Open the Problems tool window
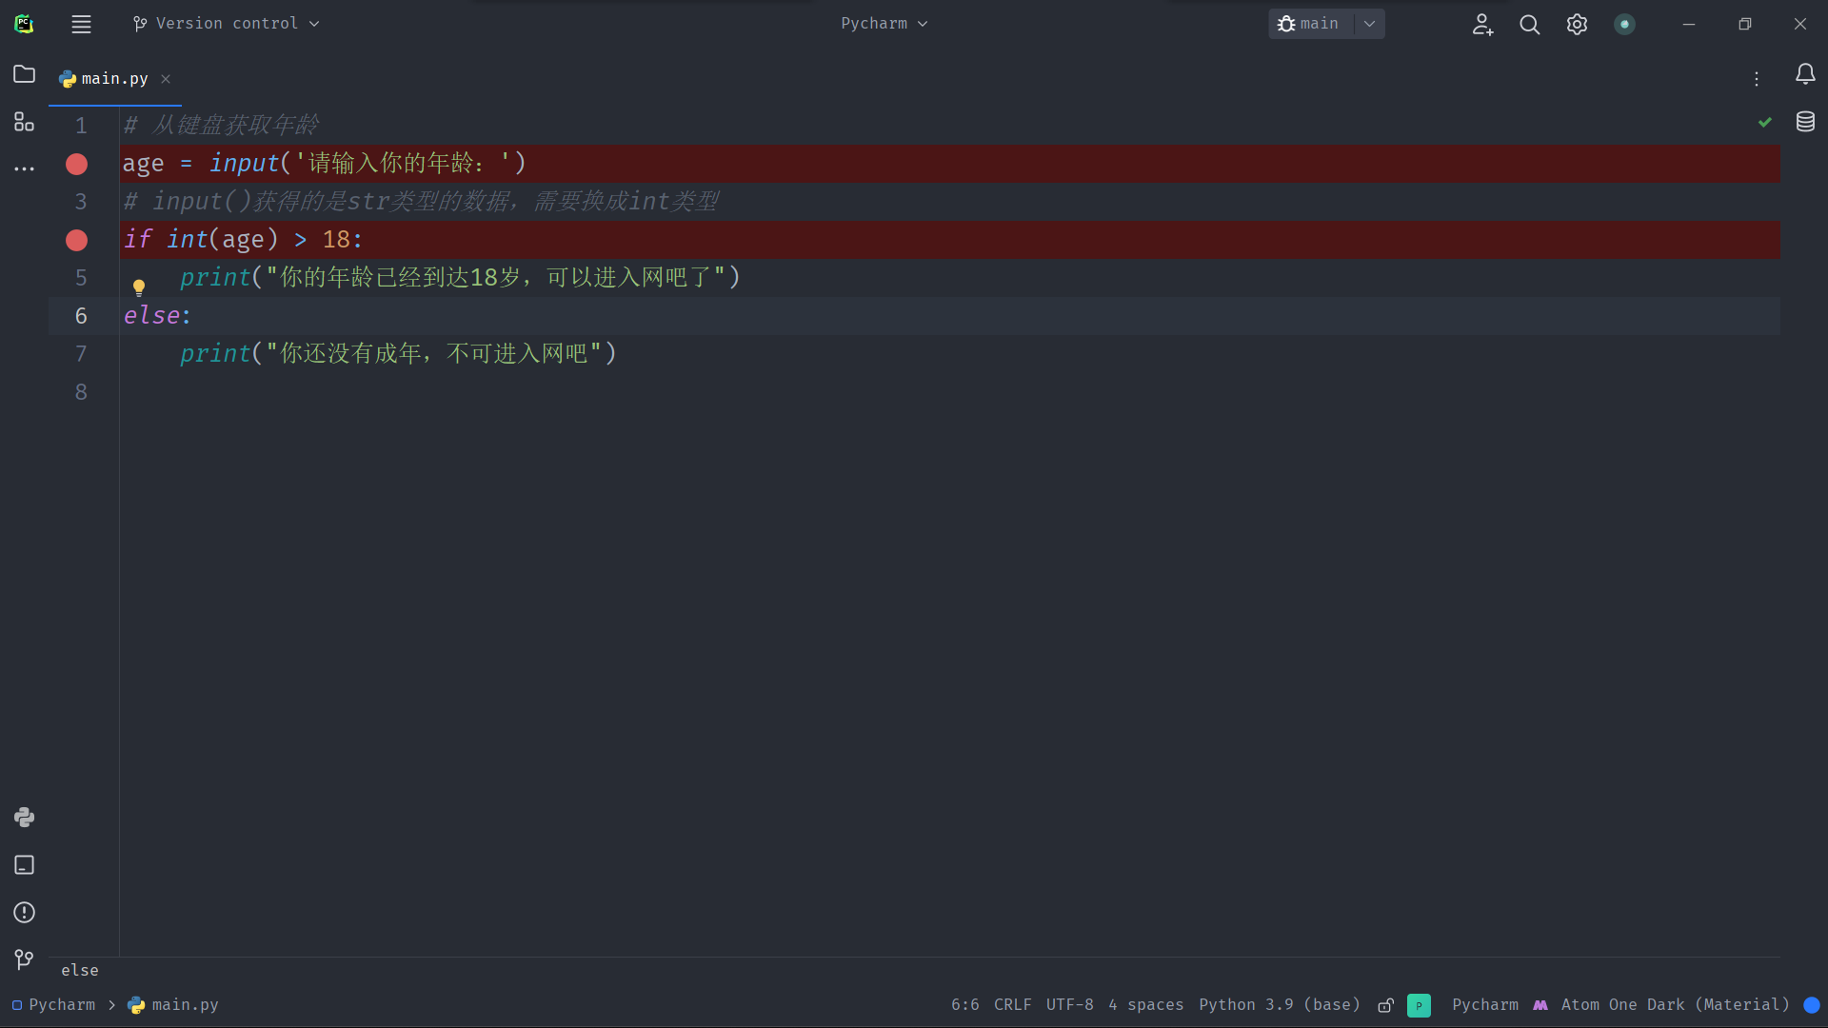This screenshot has width=1828, height=1028. click(24, 913)
